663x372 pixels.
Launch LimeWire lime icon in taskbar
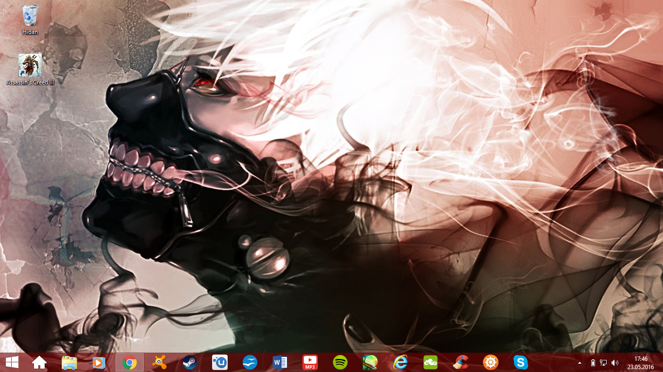pos(370,362)
